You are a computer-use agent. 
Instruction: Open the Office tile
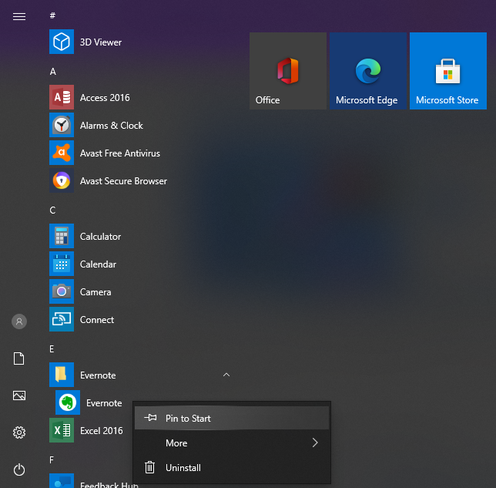[x=288, y=71]
